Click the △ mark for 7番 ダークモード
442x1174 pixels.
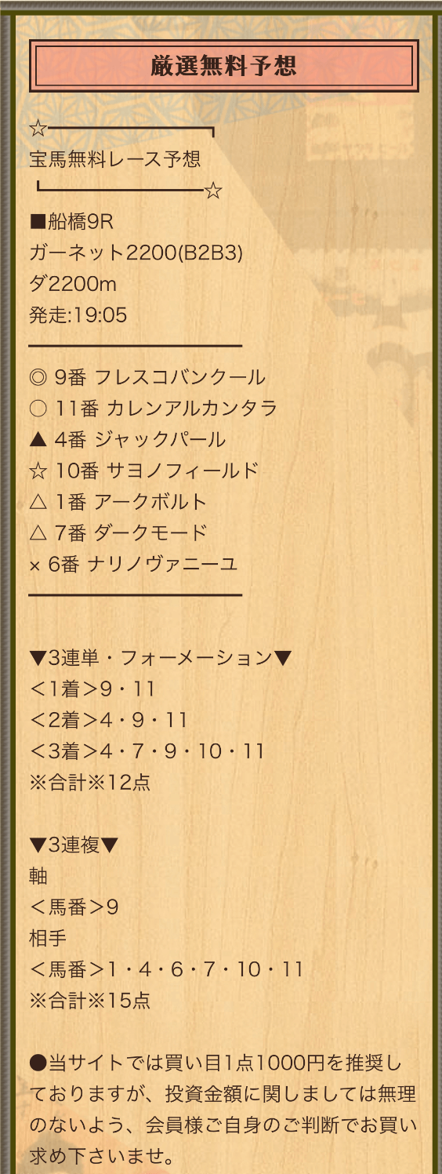click(x=38, y=533)
